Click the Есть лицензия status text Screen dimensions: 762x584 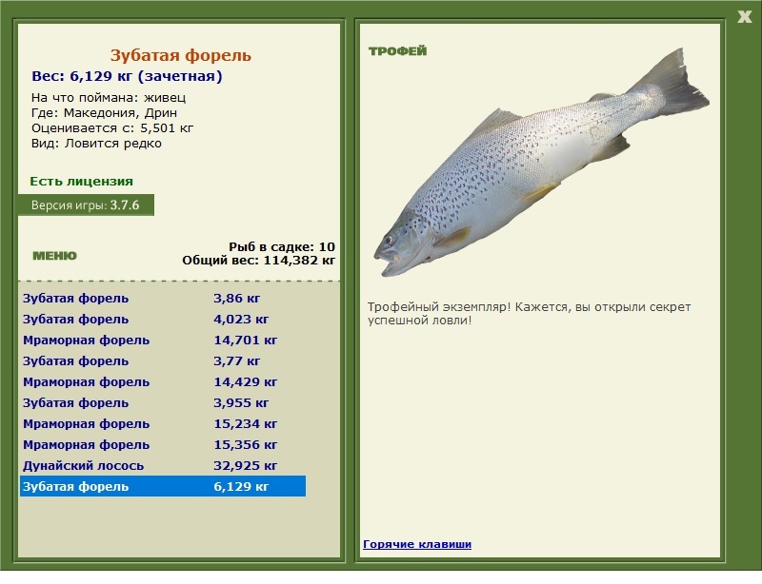pyautogui.click(x=81, y=181)
